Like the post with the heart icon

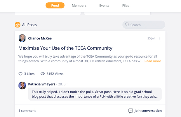click(20, 74)
